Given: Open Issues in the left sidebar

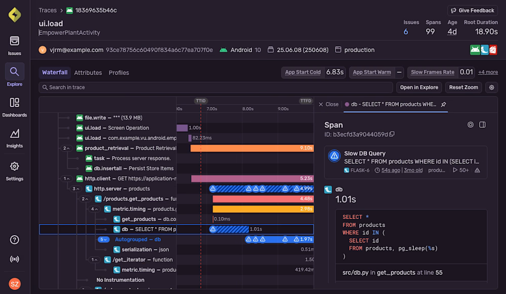Looking at the screenshot, I should [x=15, y=45].
